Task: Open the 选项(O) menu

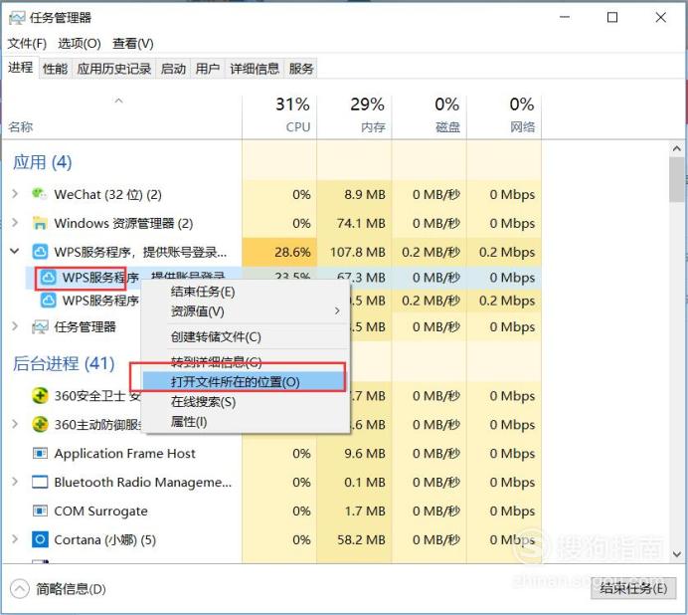Action: coord(80,44)
